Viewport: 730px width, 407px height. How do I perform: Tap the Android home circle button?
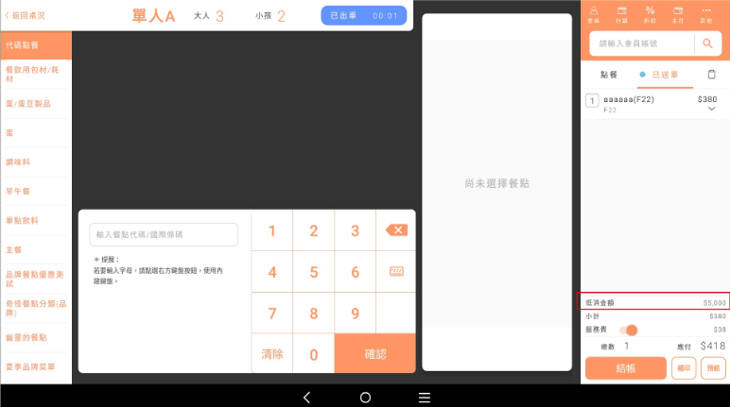365,398
